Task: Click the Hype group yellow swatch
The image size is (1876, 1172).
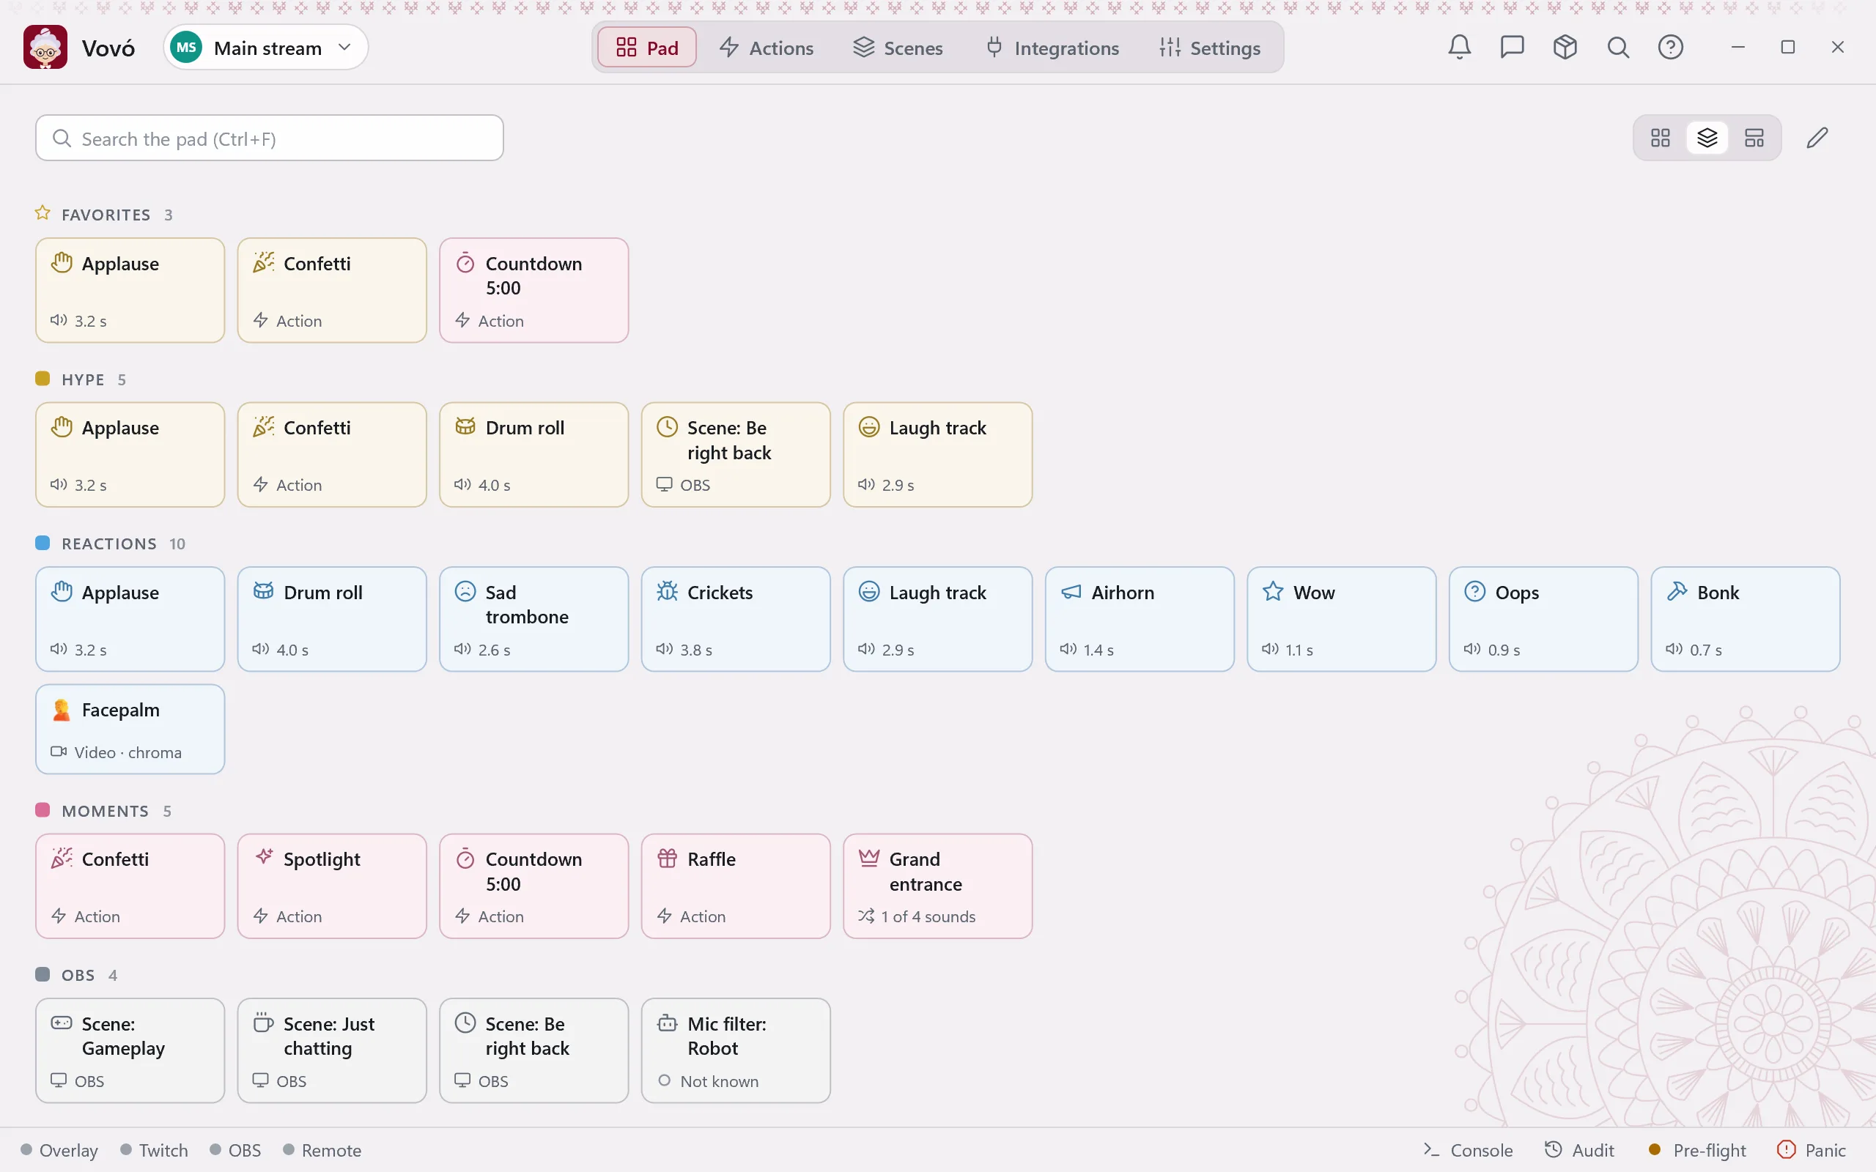Action: point(43,378)
